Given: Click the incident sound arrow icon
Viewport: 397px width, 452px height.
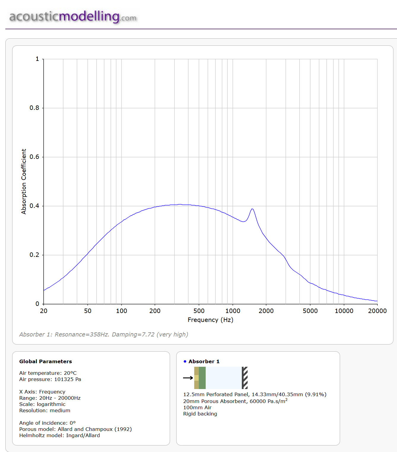Looking at the screenshot, I should [188, 378].
